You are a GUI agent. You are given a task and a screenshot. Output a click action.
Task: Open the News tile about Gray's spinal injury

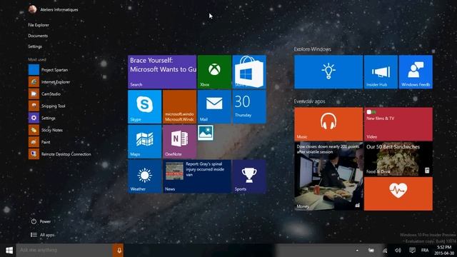click(197, 176)
